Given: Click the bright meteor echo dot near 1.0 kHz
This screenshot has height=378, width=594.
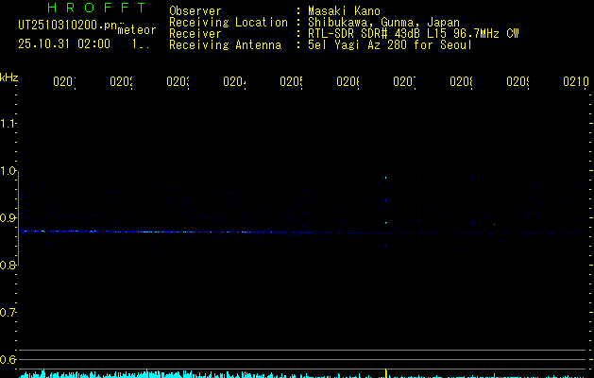Looking at the screenshot, I should (x=386, y=178).
